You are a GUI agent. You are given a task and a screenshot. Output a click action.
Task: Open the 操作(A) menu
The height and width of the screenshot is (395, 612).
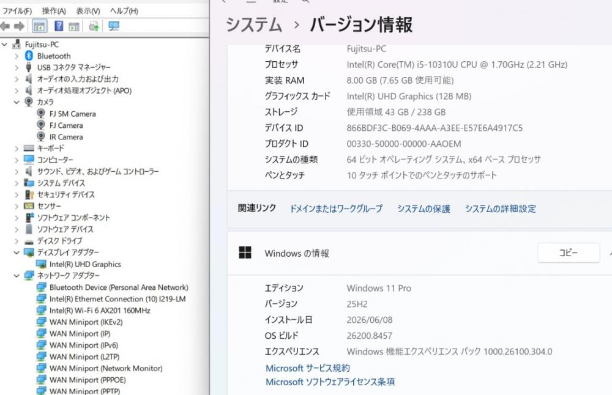tap(54, 11)
